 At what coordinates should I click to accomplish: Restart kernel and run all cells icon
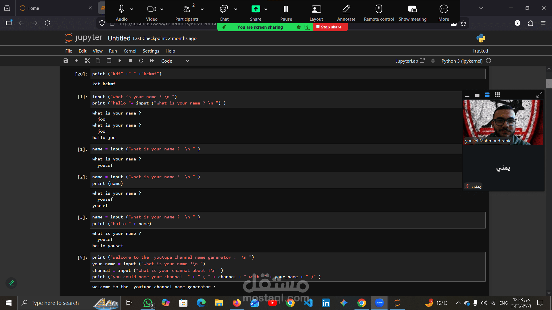152,61
